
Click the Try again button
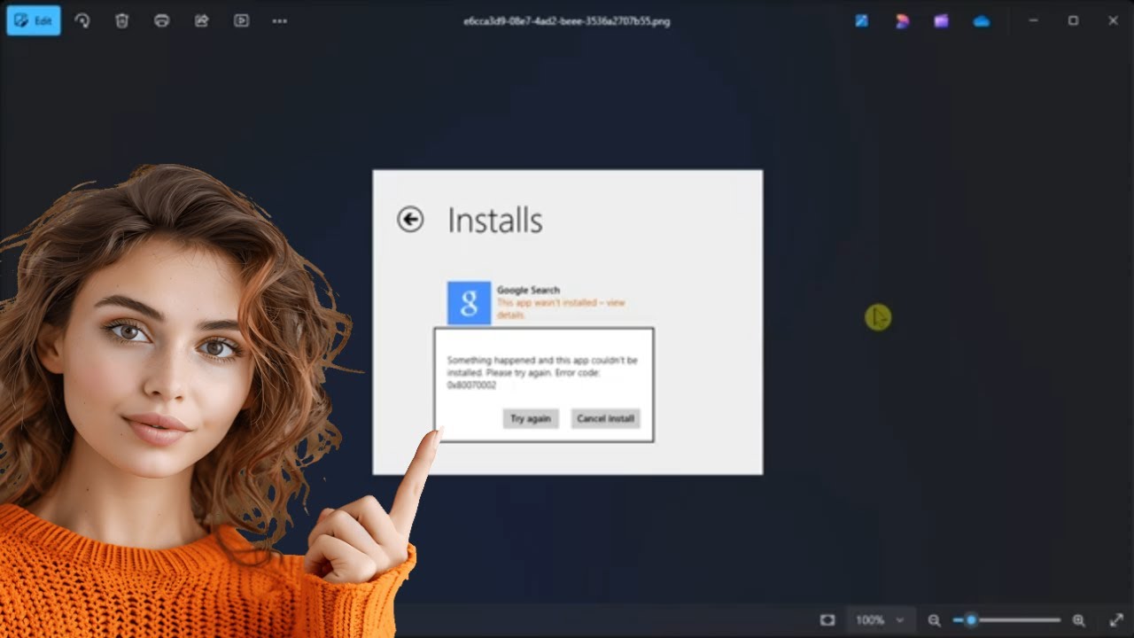click(x=531, y=418)
